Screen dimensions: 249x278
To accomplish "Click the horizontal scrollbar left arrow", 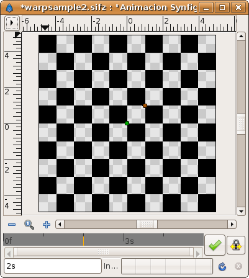I will click(x=60, y=224).
